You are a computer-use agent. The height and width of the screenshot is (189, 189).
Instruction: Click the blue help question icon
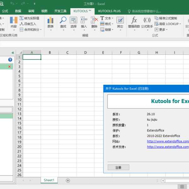pos(10,60)
